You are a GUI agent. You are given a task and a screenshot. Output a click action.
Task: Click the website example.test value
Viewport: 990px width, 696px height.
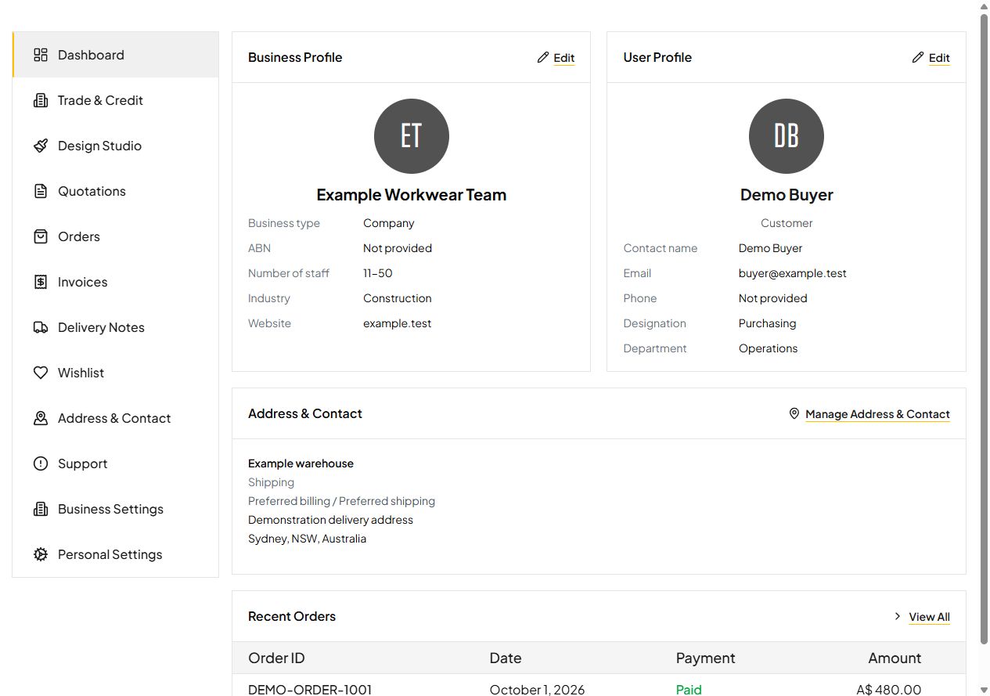[x=397, y=323]
